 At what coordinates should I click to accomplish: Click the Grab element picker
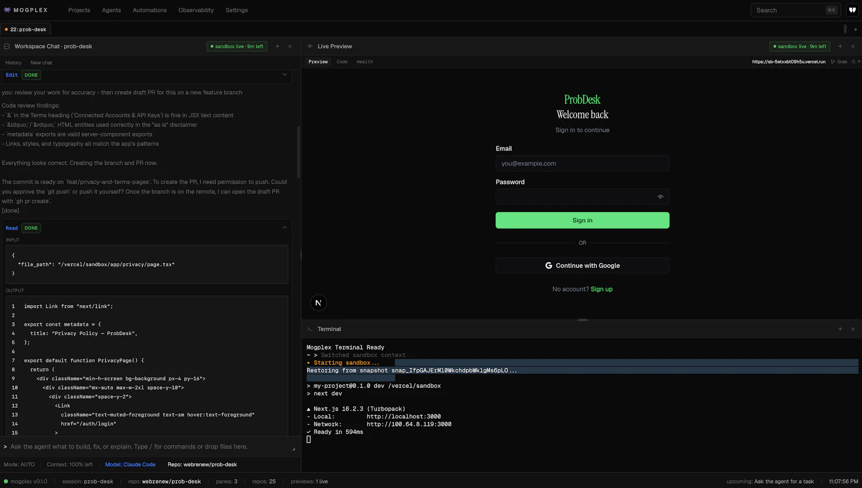(x=839, y=62)
